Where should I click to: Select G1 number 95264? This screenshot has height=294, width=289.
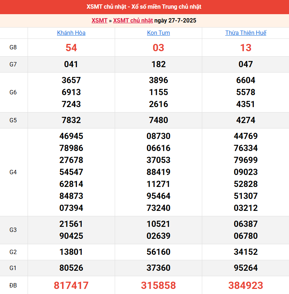click(x=246, y=268)
